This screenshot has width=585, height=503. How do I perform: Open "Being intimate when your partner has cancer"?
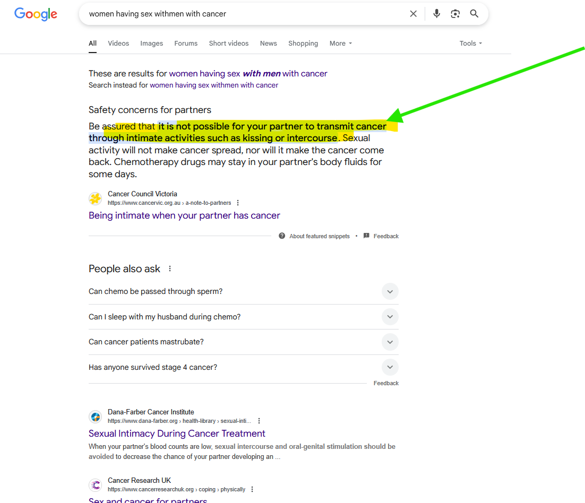pos(184,215)
